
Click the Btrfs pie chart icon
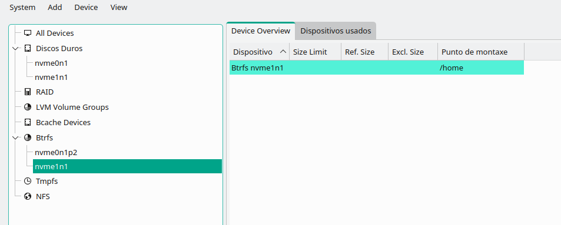point(28,137)
